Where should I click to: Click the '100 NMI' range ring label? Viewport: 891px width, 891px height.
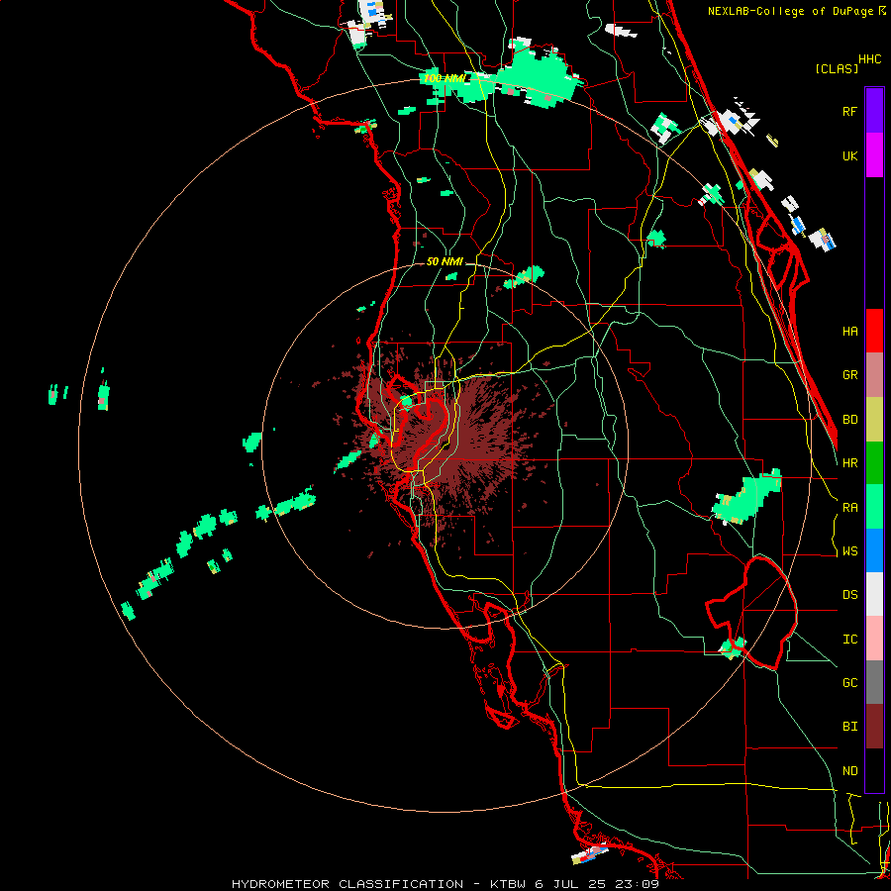(x=445, y=78)
